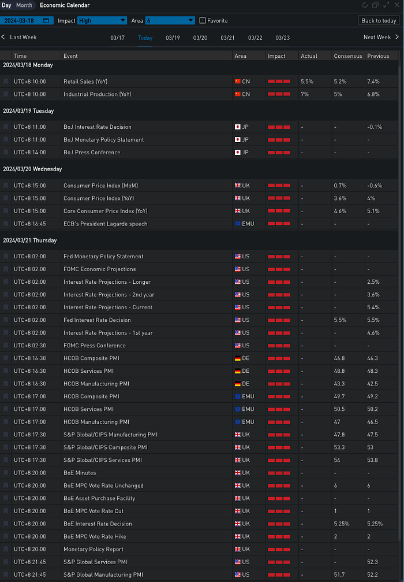This screenshot has width=404, height=582.
Task: Bookmark the BoJ Interest Rate Decision event
Action: [6, 127]
